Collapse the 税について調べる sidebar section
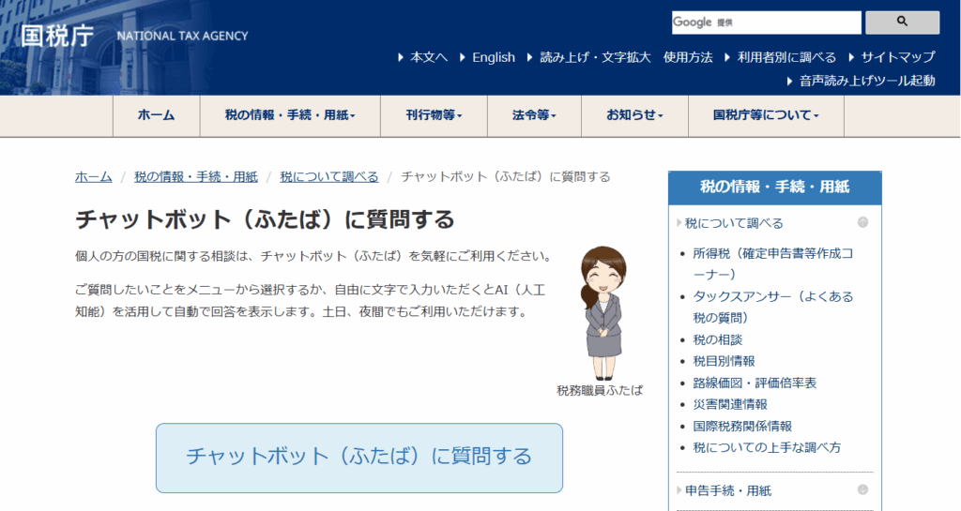961x511 pixels. 862,223
